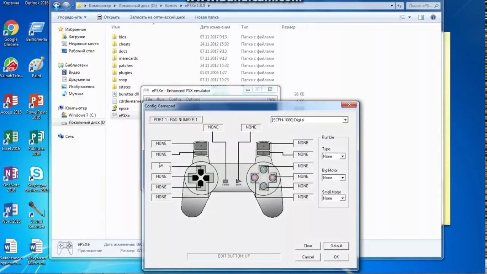Select the Документ Microsoft desktop file
487x274 pixels.
point(37,252)
